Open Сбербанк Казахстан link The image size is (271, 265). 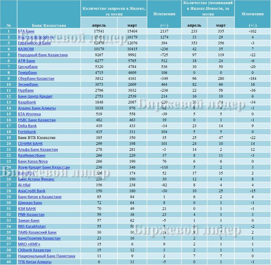point(36,78)
